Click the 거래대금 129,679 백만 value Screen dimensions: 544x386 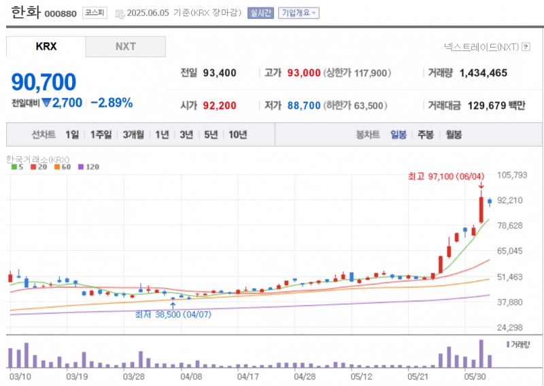pos(496,105)
